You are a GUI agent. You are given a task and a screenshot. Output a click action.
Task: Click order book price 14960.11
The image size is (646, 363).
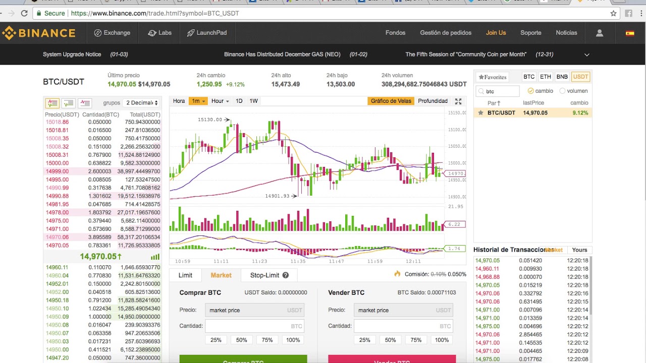click(57, 268)
